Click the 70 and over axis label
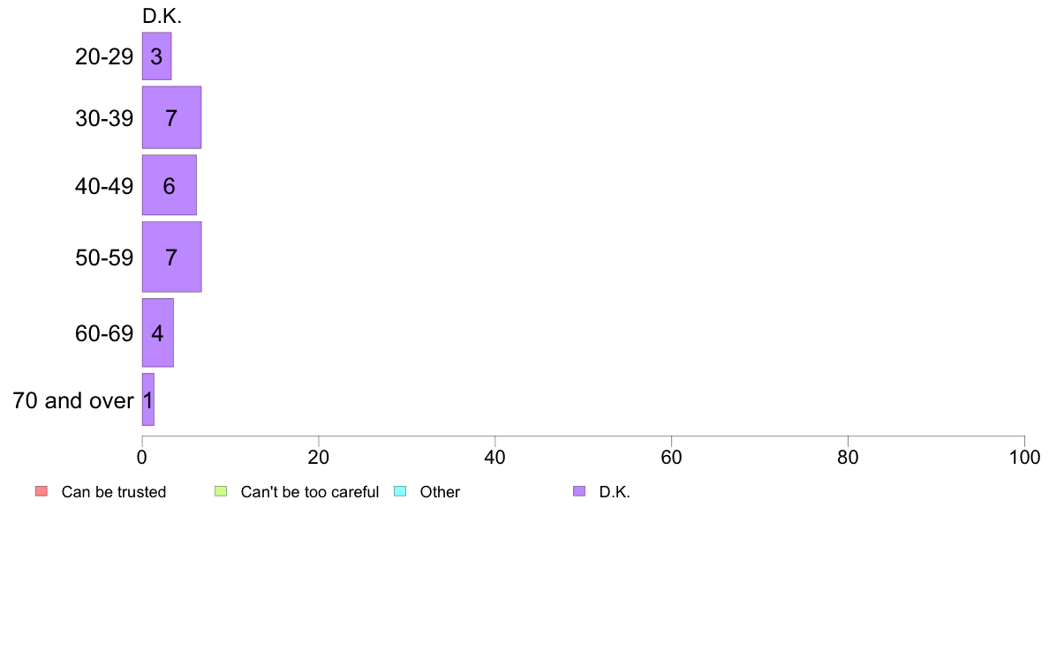Image resolution: width=1049 pixels, height=649 pixels. 73,400
